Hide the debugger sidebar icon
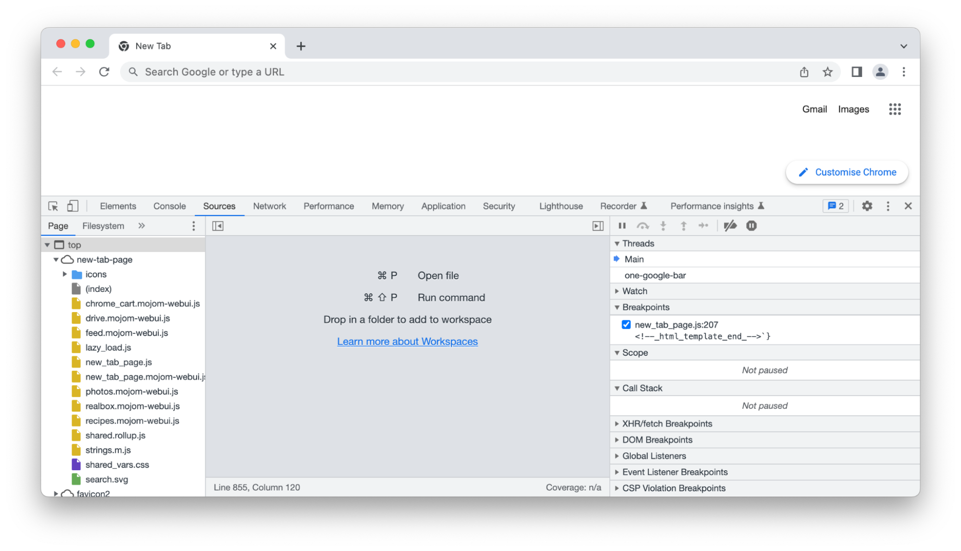 [598, 226]
